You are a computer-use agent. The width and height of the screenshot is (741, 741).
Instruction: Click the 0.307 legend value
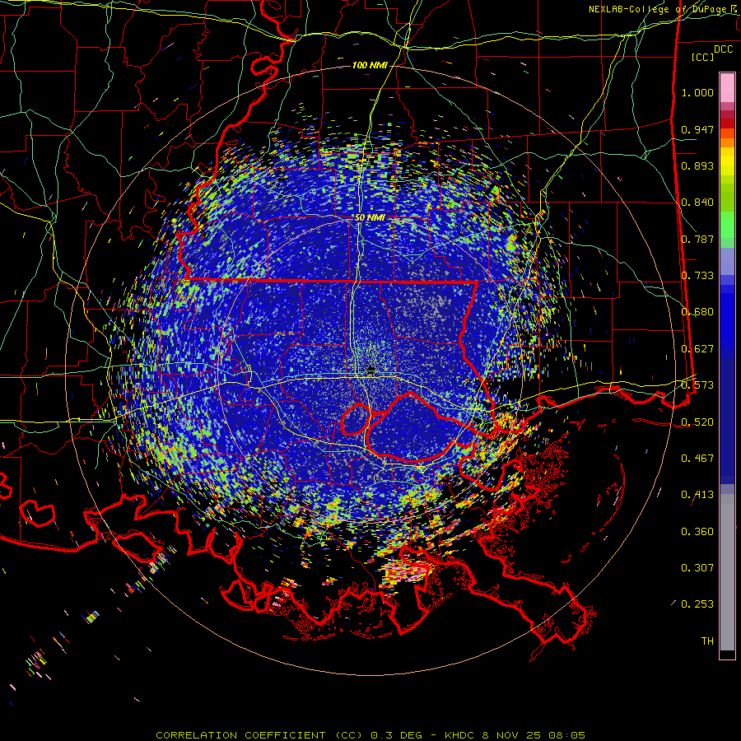[x=697, y=568]
